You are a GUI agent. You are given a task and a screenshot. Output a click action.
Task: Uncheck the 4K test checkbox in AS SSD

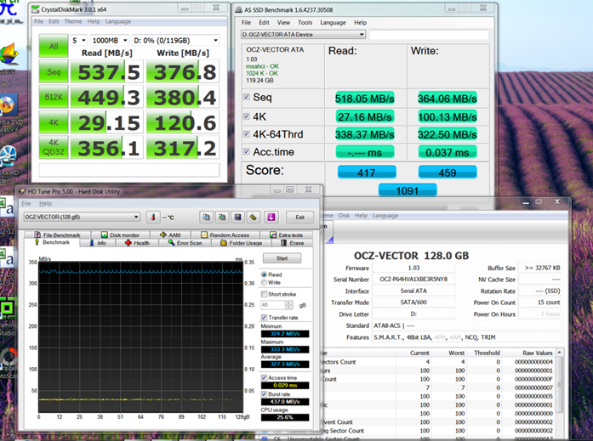[x=247, y=116]
